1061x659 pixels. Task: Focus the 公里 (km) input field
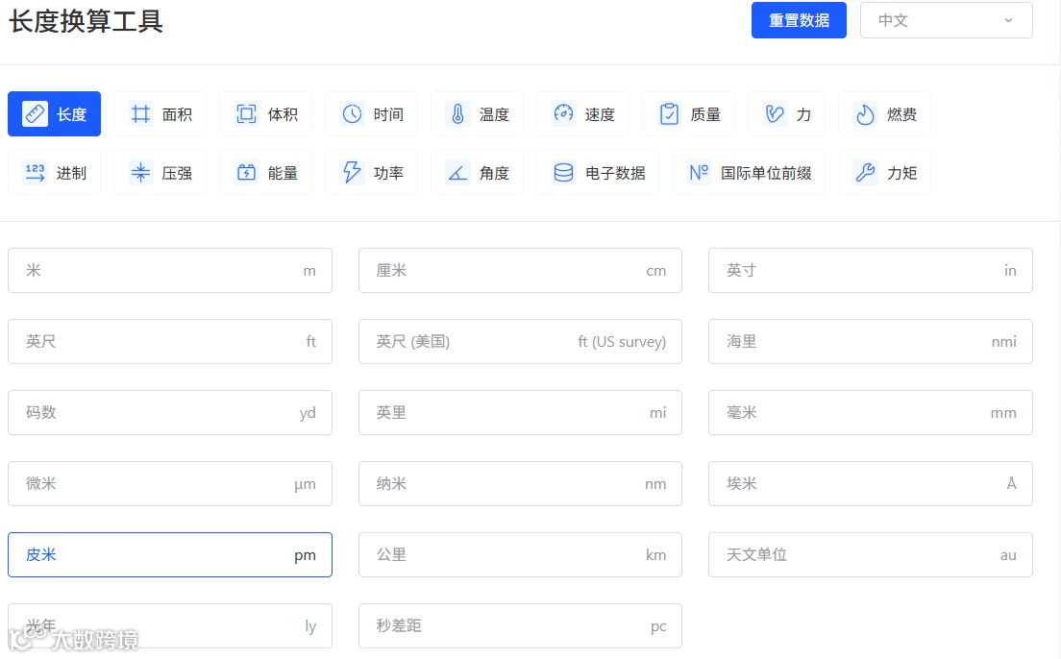tap(520, 555)
